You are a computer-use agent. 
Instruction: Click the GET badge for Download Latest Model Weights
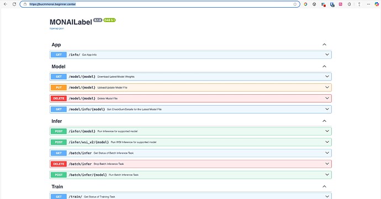[x=59, y=77]
